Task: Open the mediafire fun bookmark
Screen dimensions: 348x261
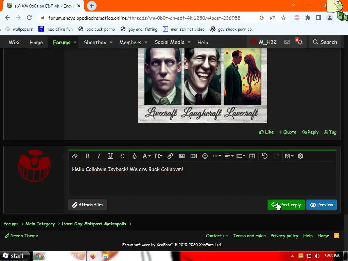Action: pos(55,29)
